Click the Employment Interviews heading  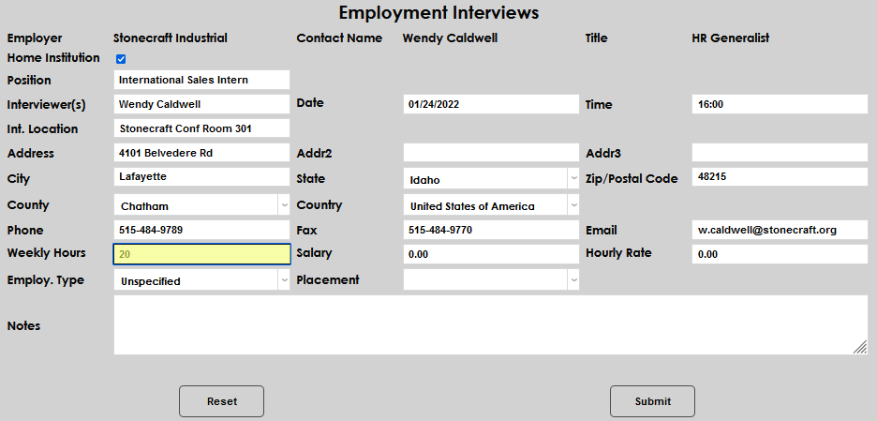point(438,12)
